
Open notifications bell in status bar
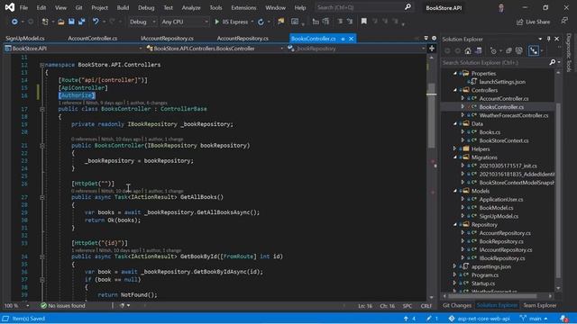(x=563, y=319)
